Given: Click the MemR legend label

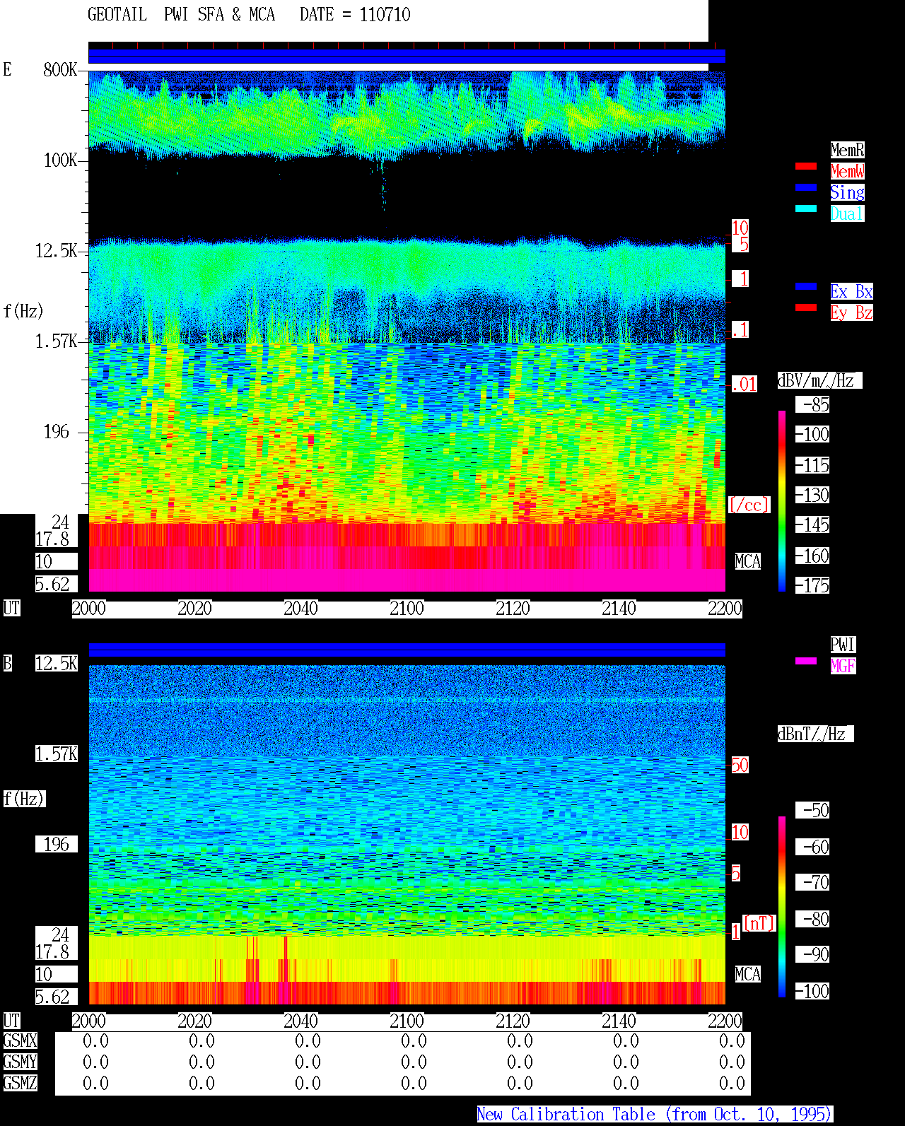Looking at the screenshot, I should click(x=847, y=150).
